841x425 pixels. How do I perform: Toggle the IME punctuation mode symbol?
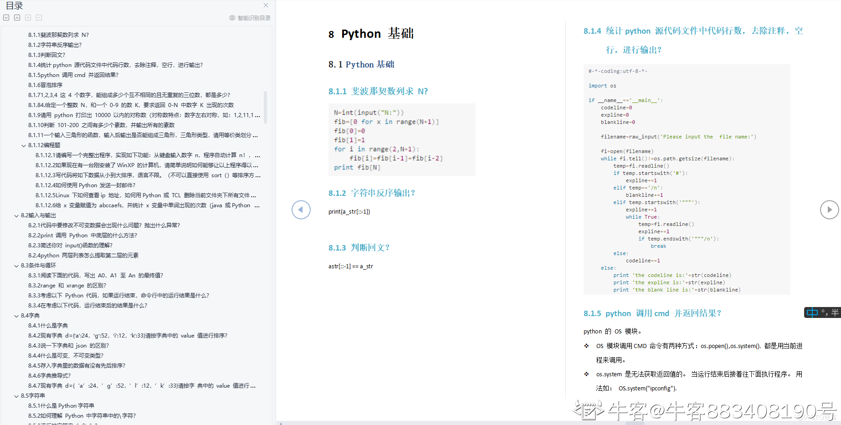[824, 312]
